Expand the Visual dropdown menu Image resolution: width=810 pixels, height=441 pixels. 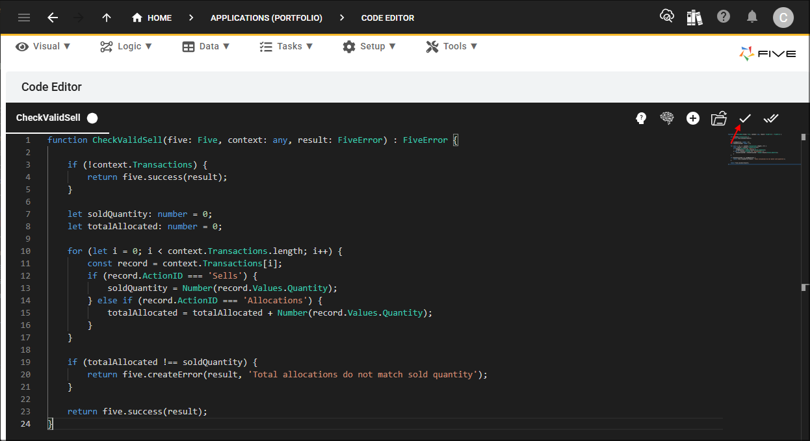44,46
